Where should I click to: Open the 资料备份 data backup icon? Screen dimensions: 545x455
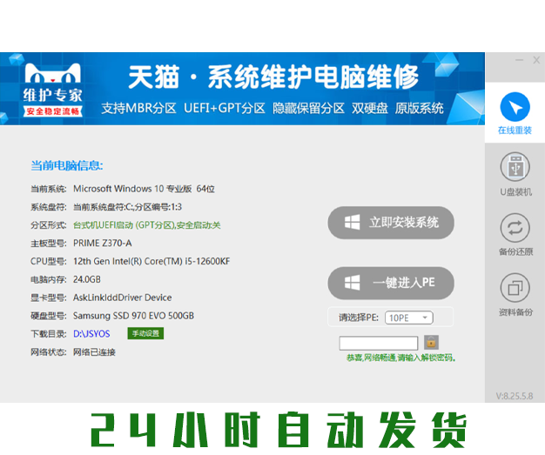515,288
